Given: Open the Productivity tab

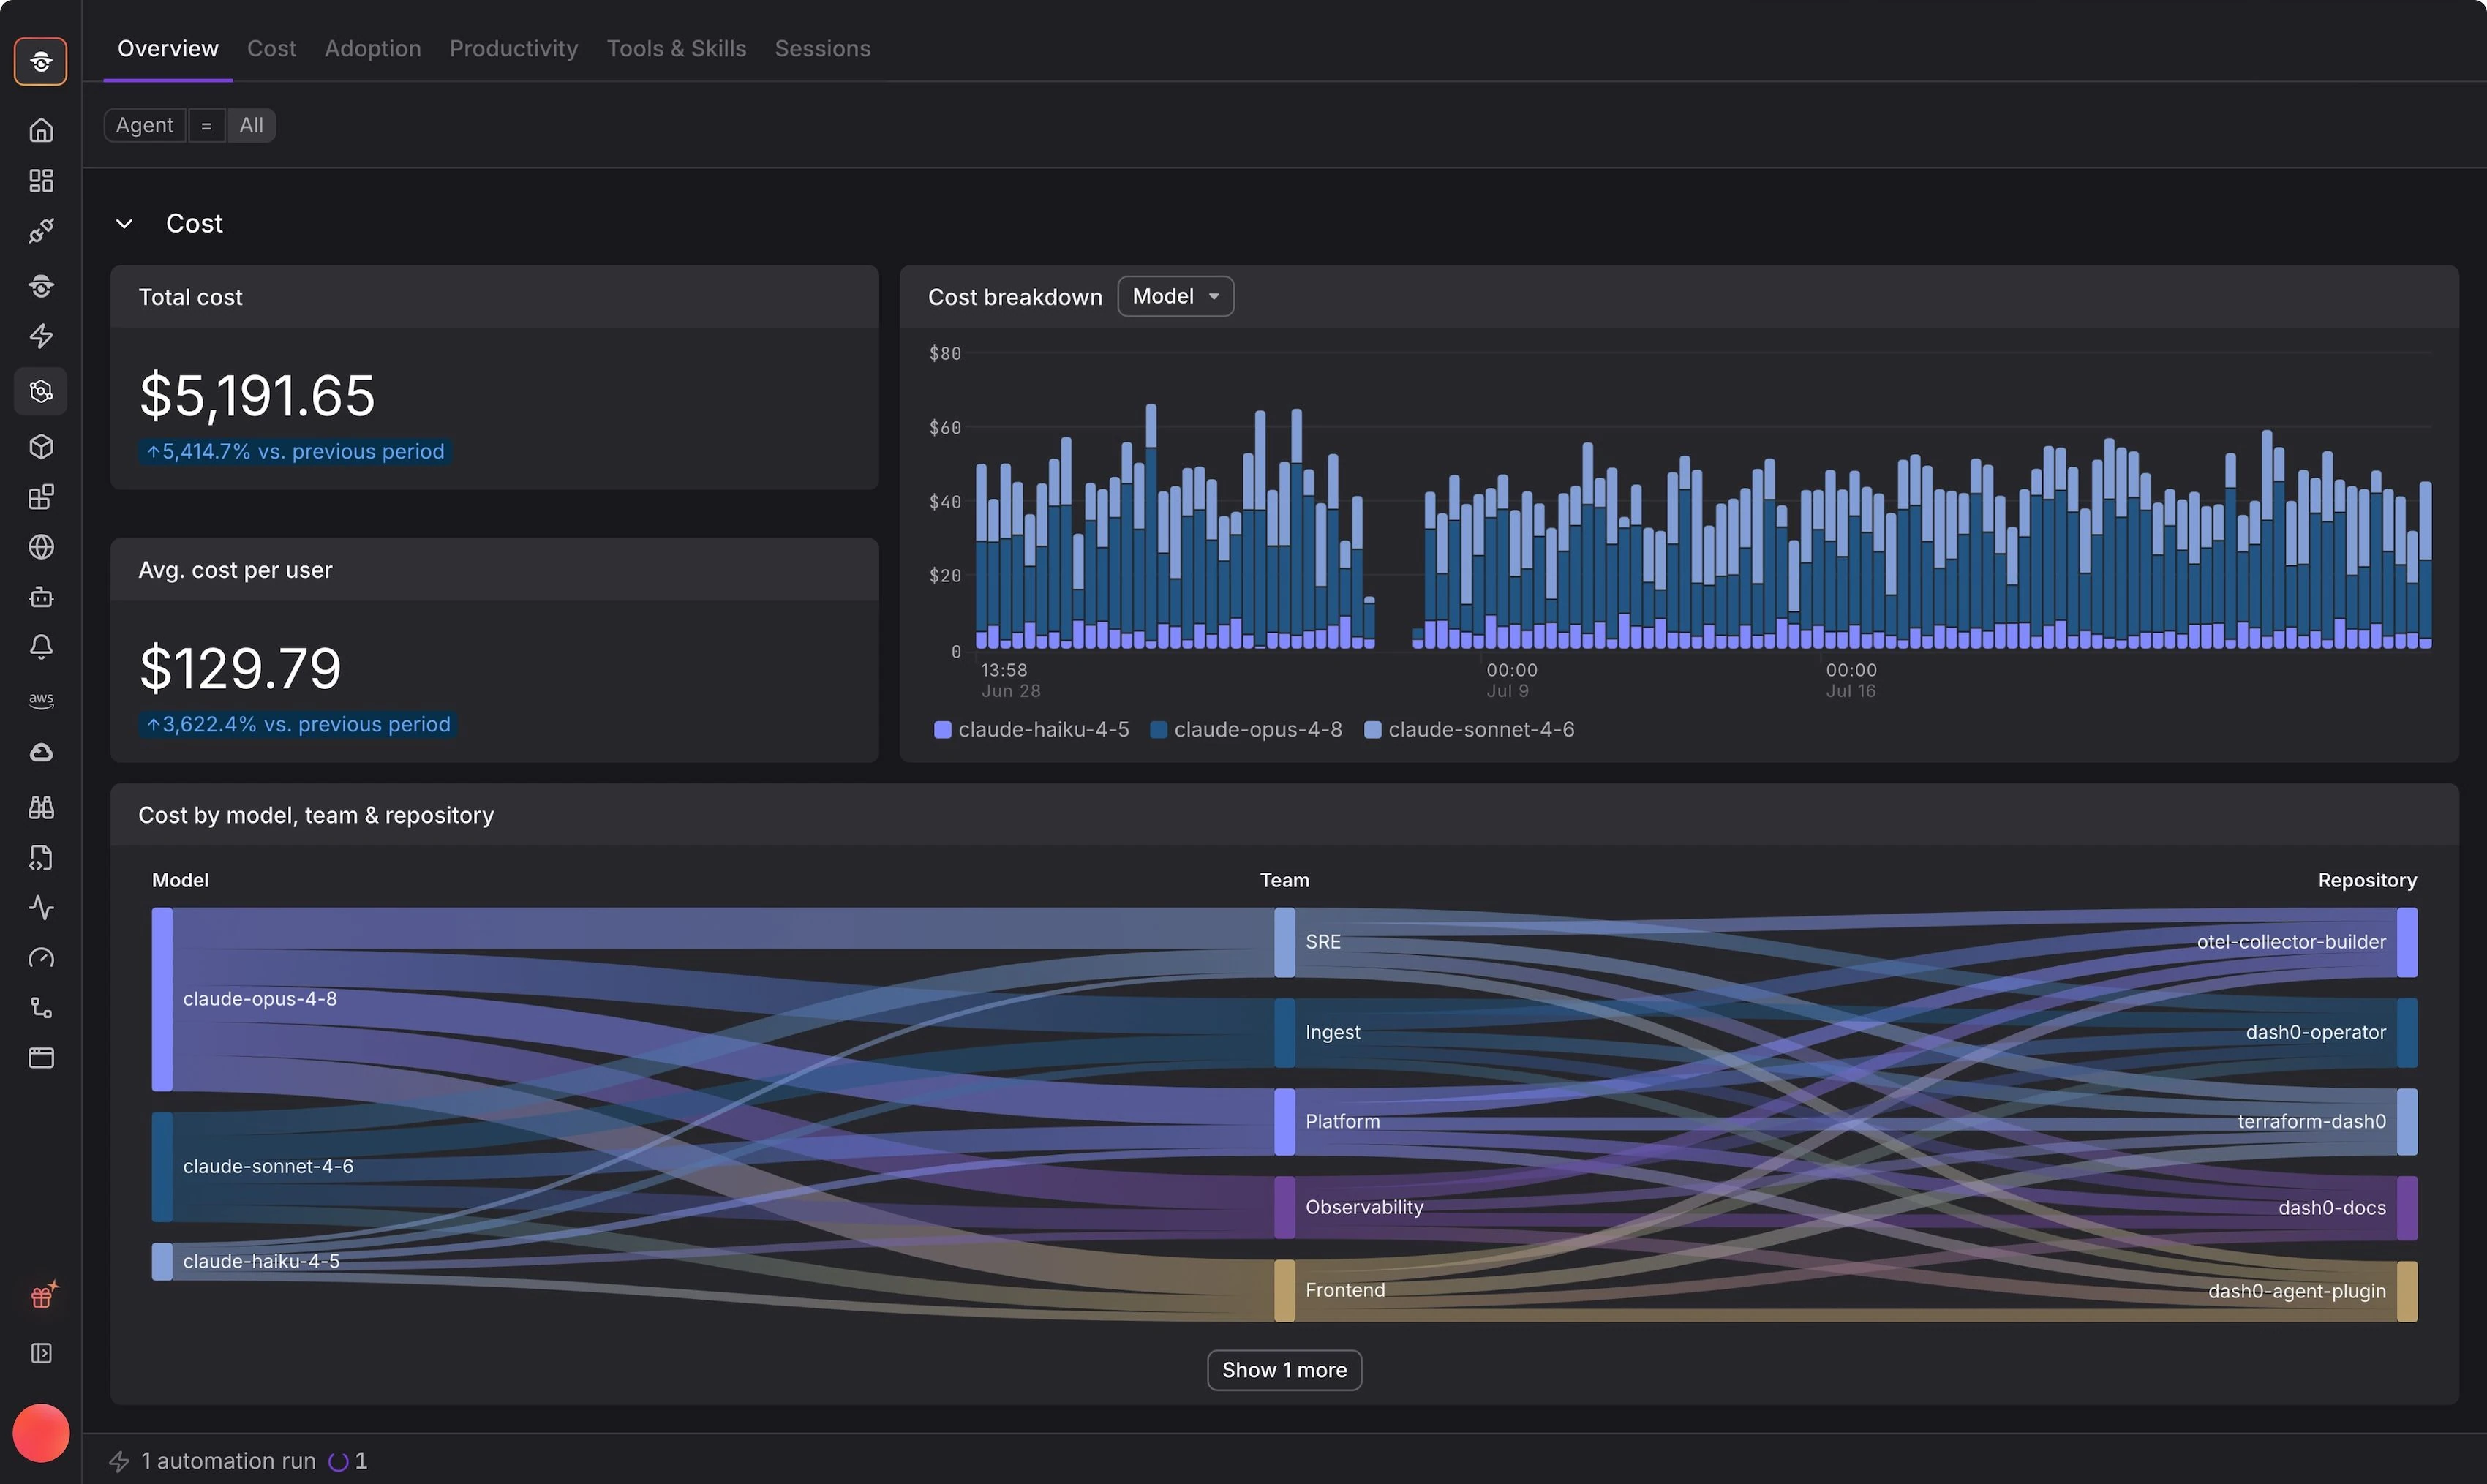Looking at the screenshot, I should [513, 48].
